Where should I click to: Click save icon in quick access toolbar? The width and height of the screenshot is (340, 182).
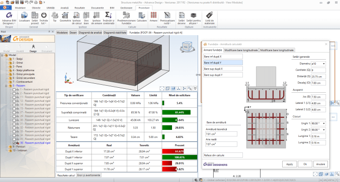[17, 3]
